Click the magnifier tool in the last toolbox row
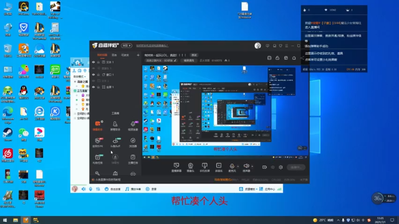Image resolution: width=399 pixels, height=224 pixels. click(x=97, y=174)
